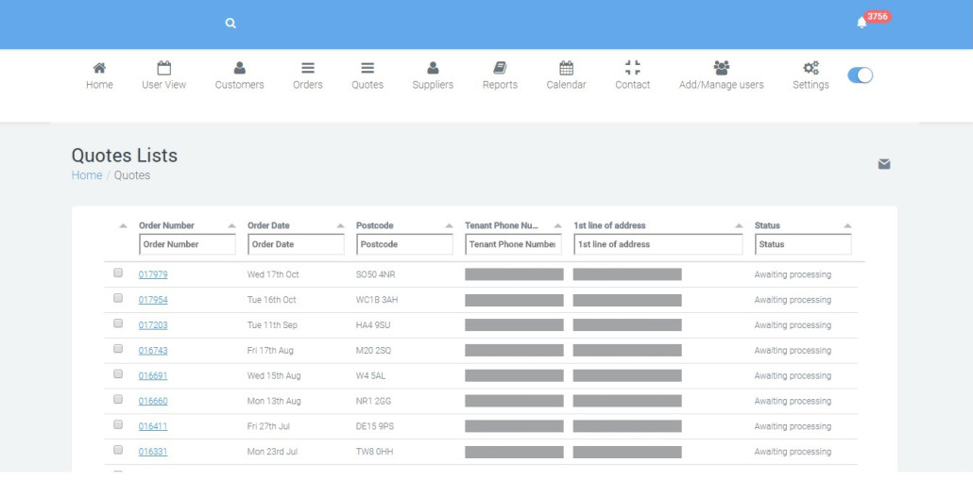973x480 pixels.
Task: Click date Tue 11th Sep cell
Action: point(272,325)
